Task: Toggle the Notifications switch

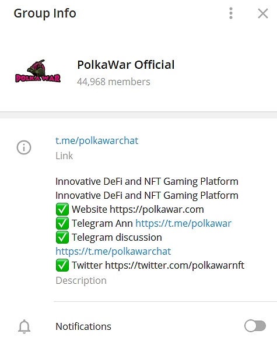Action: (x=255, y=326)
